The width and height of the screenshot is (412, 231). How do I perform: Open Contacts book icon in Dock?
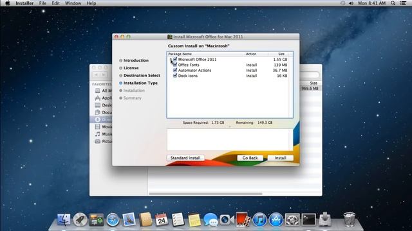[145, 219]
